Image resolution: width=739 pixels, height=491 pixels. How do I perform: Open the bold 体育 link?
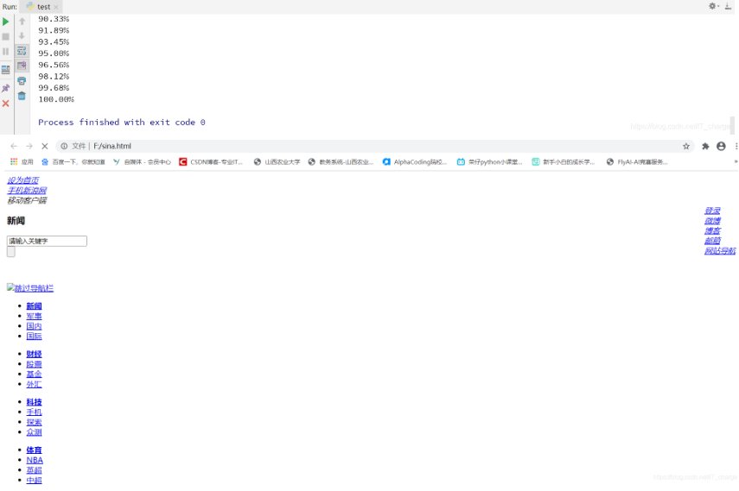point(34,450)
